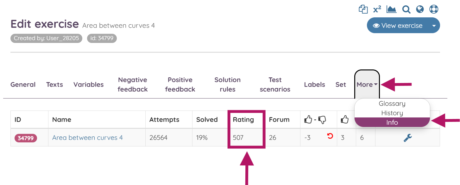Open the globe language icon
The width and height of the screenshot is (460, 185).
(420, 9)
